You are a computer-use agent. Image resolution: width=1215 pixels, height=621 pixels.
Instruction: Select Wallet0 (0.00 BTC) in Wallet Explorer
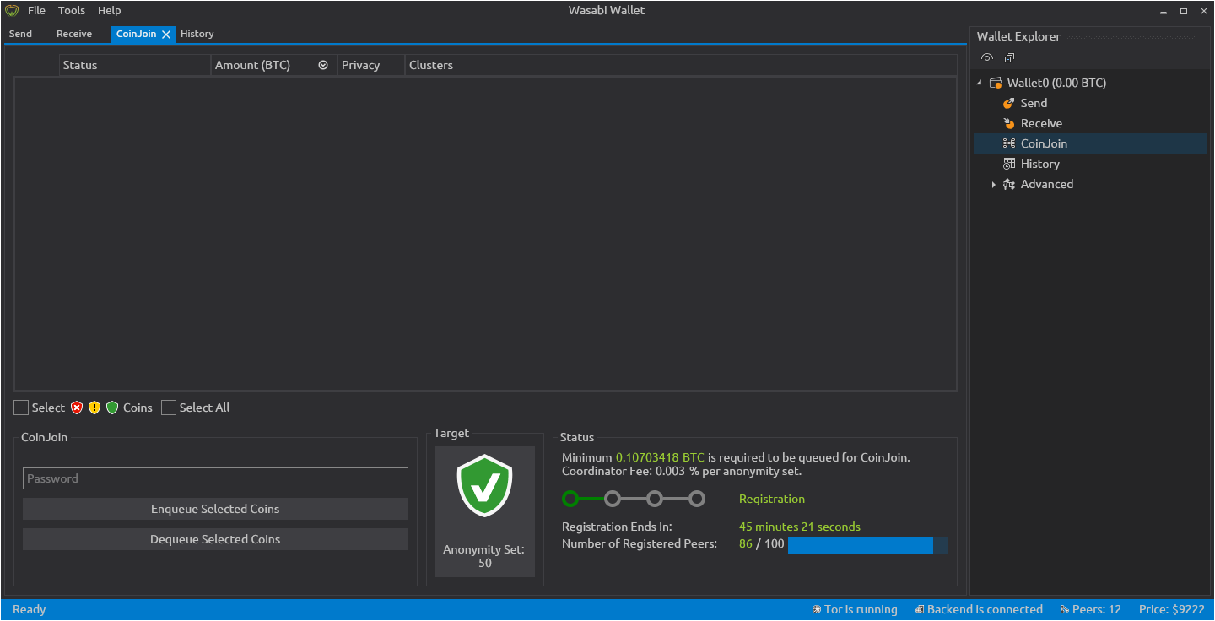click(x=1056, y=83)
